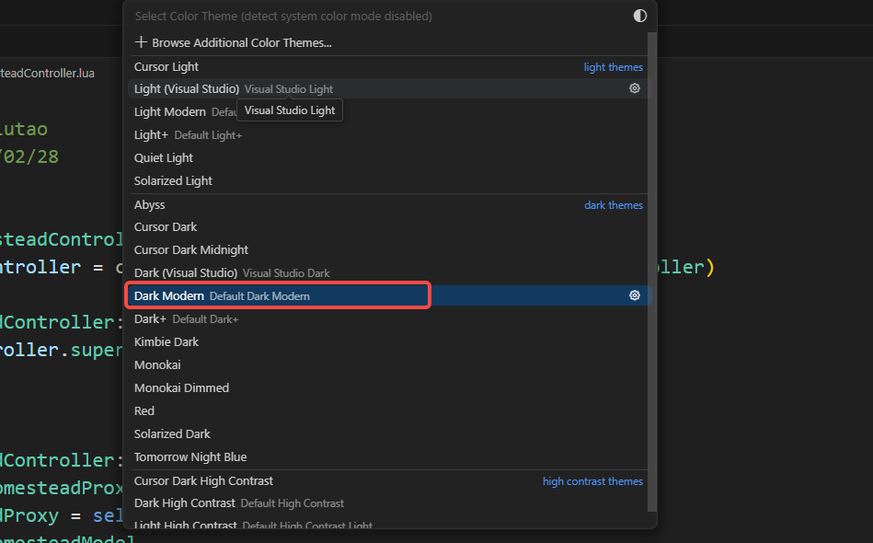873x543 pixels.
Task: Select Cursor Dark High Contrast theme
Action: pos(388,481)
